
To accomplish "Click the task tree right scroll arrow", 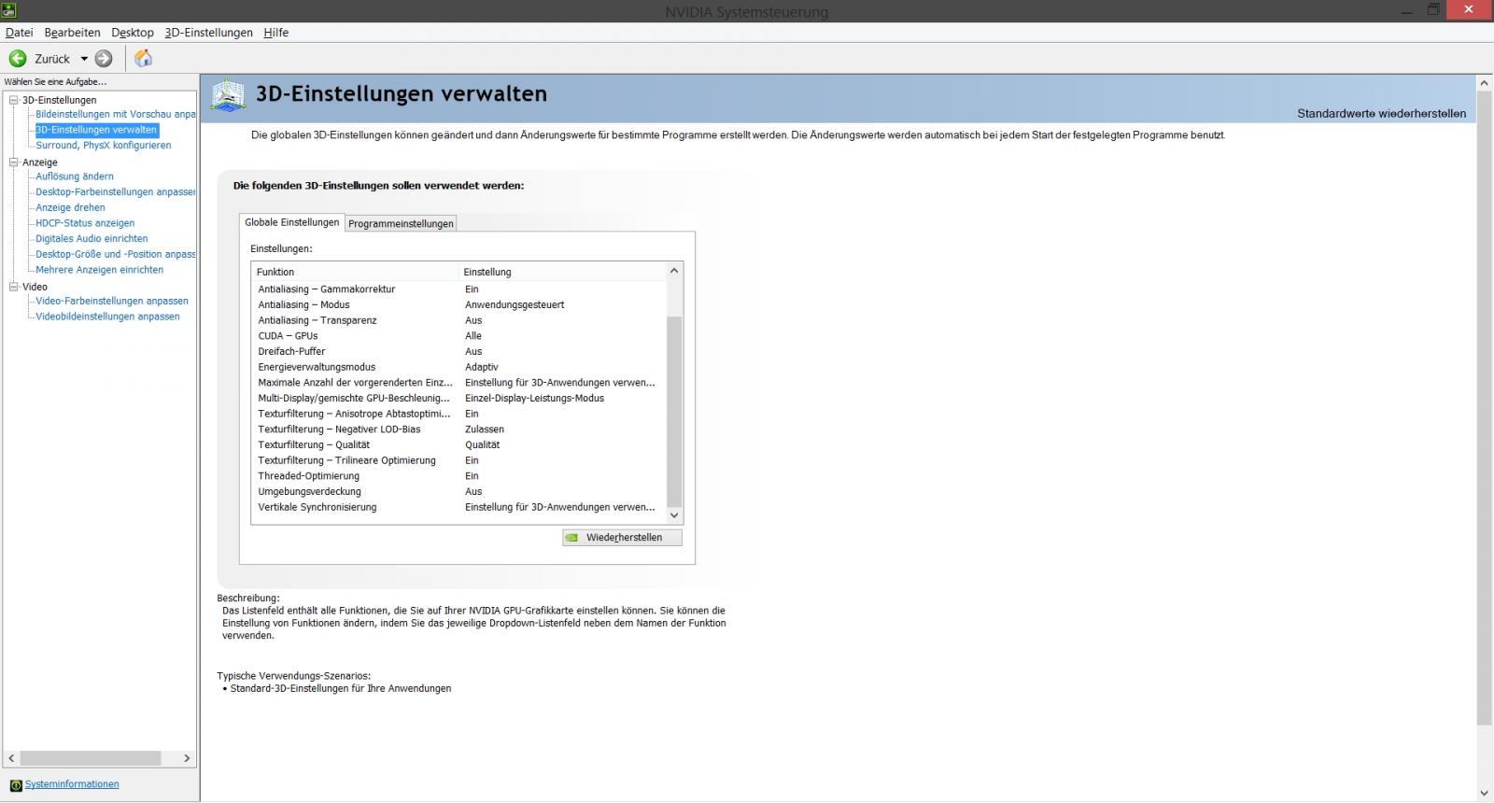I will pos(187,759).
